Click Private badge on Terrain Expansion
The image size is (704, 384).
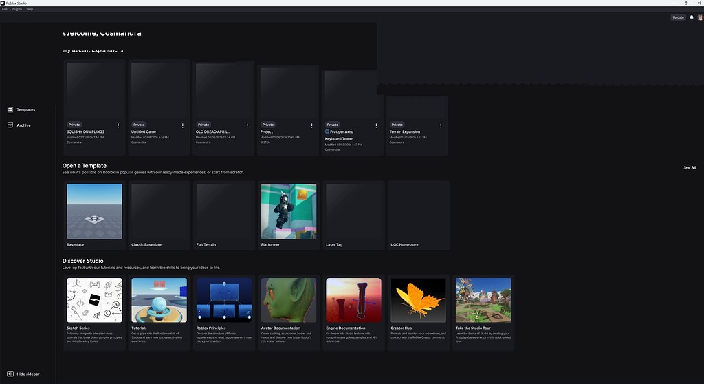(x=397, y=125)
